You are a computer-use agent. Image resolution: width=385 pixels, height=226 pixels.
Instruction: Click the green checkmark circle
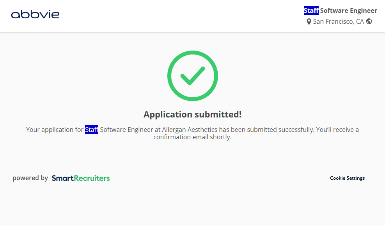[x=192, y=76]
